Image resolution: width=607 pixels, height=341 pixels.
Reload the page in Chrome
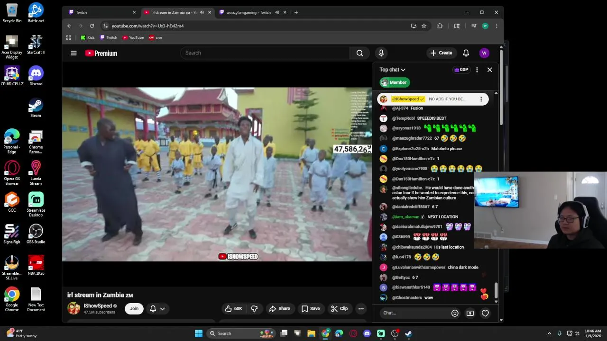92,26
